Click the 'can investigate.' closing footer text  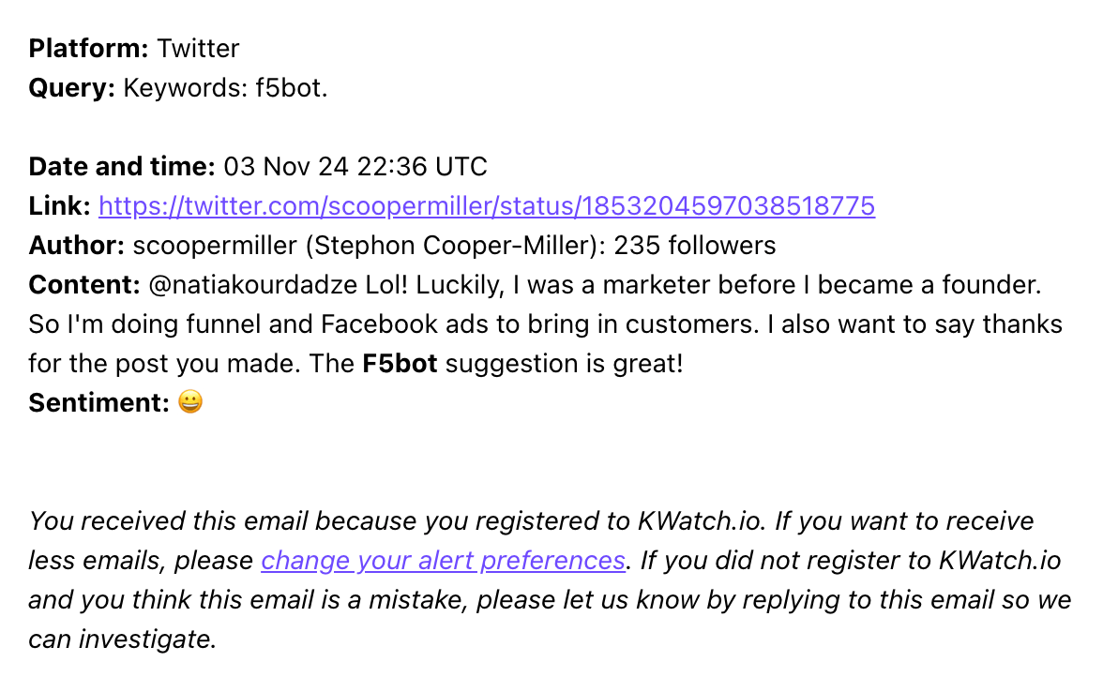pos(122,639)
